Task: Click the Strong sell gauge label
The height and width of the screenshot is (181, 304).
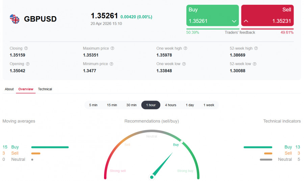Action: (118, 171)
